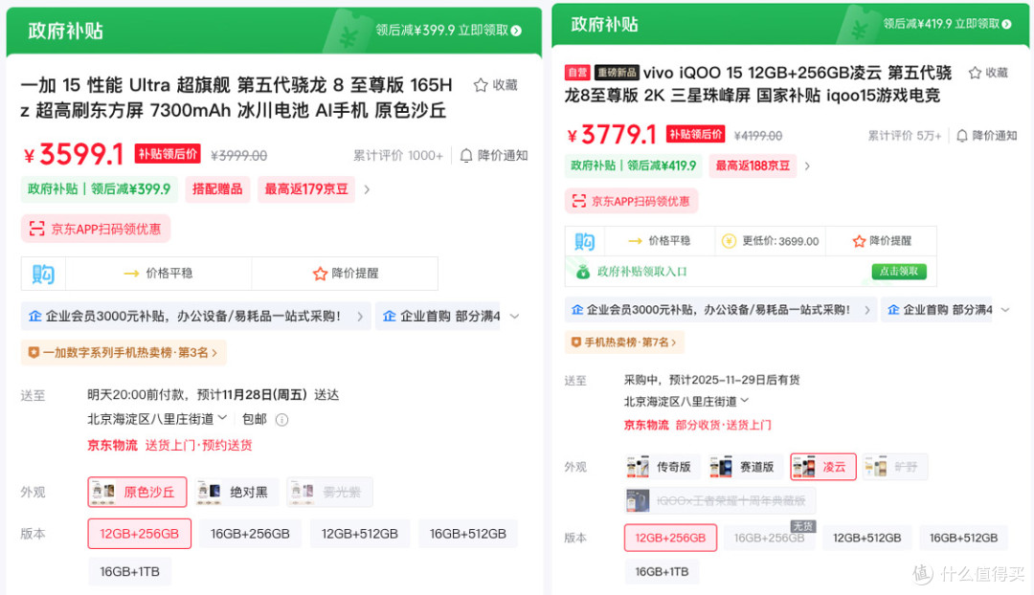The image size is (1034, 595).
Task: Click the 收藏 star on iQOO 15 listing
Action: [x=976, y=73]
